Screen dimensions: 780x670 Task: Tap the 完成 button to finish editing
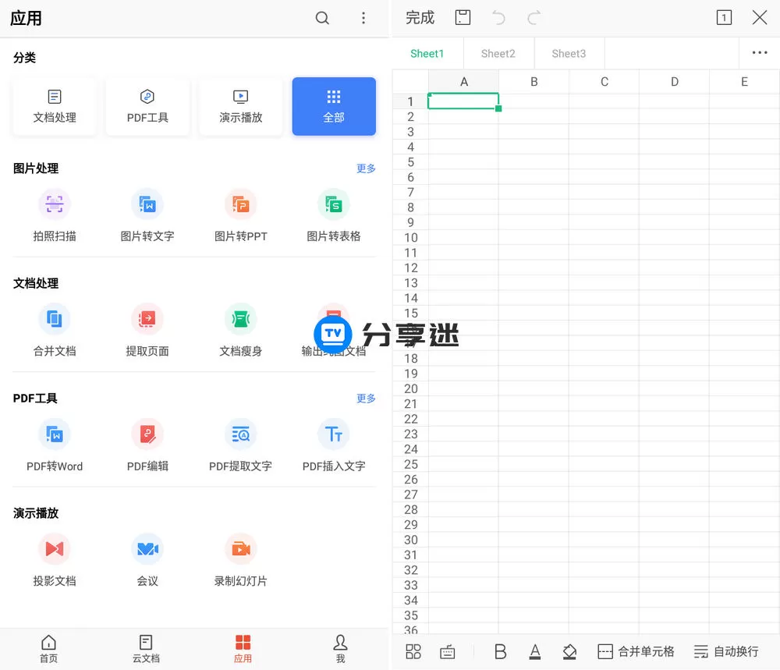(x=420, y=17)
